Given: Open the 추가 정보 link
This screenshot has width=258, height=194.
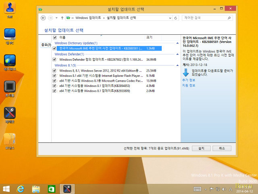Looking at the screenshot, I should click(x=189, y=80).
